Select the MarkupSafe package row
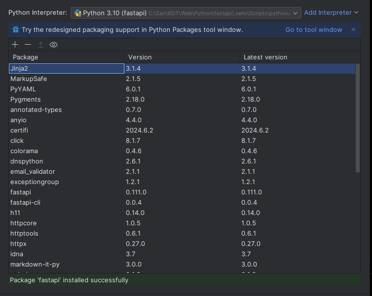 point(182,79)
